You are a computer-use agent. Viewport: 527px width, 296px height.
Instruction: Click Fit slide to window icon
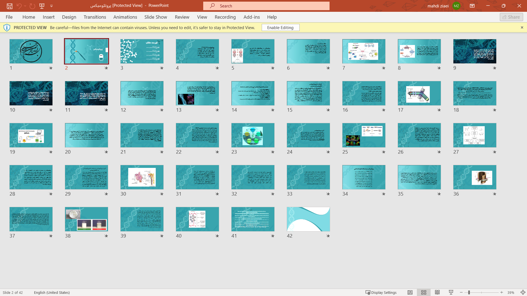pos(523,292)
